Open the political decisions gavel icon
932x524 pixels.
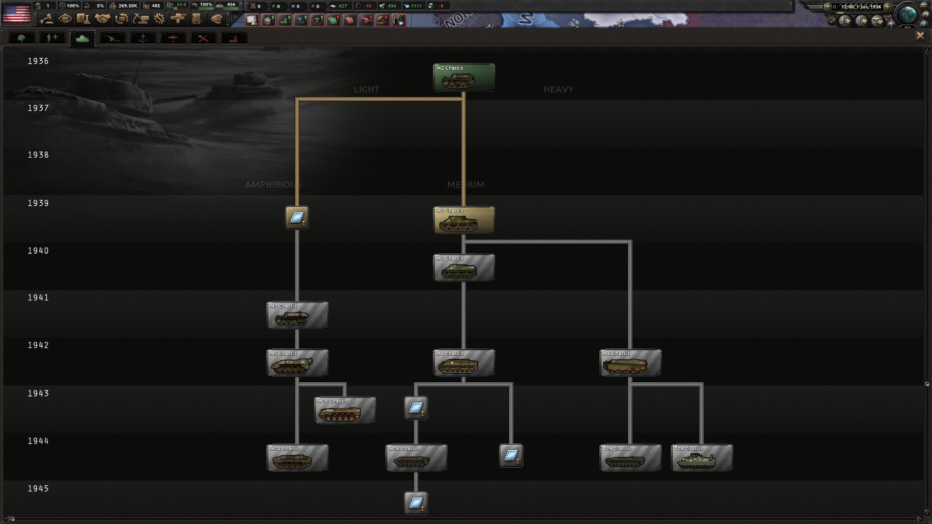[47, 19]
